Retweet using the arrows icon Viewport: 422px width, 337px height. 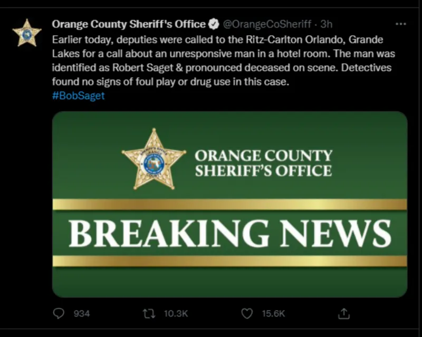pyautogui.click(x=149, y=313)
